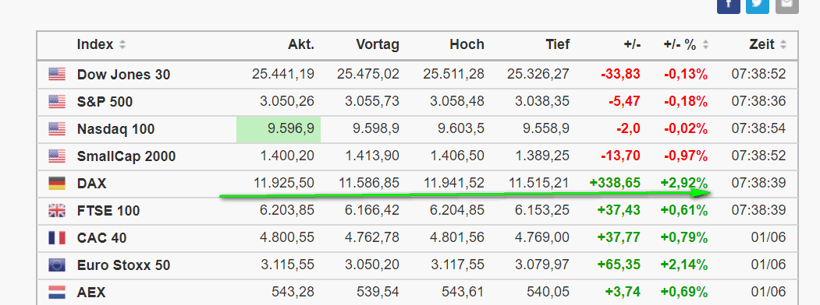Click the grey email share icon
The image size is (820, 305).
point(787,6)
